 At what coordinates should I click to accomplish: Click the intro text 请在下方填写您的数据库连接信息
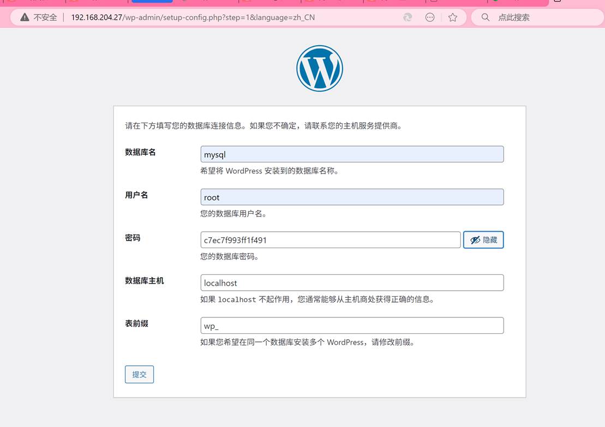point(263,125)
